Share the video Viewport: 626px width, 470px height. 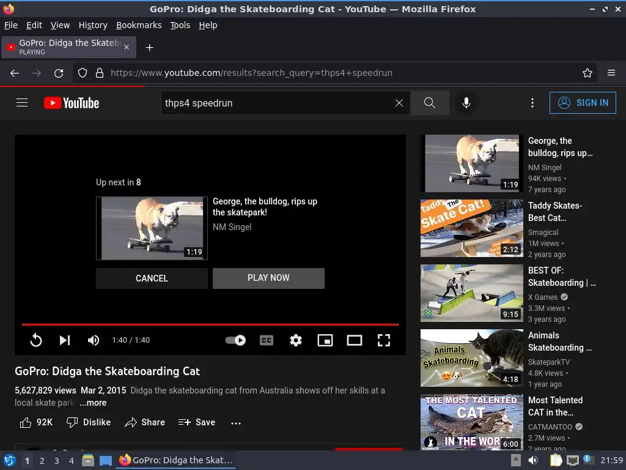point(145,422)
